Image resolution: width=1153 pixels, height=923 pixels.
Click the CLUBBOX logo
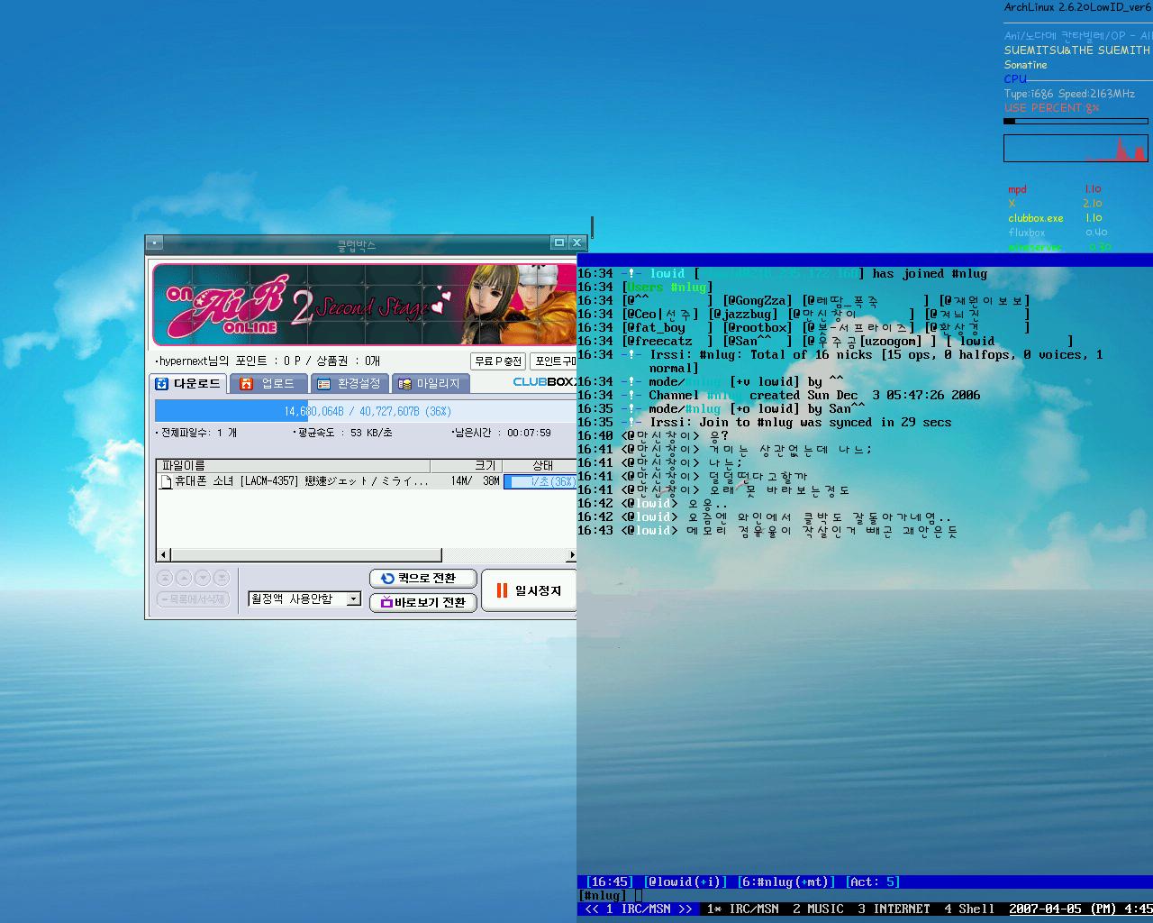click(x=544, y=382)
